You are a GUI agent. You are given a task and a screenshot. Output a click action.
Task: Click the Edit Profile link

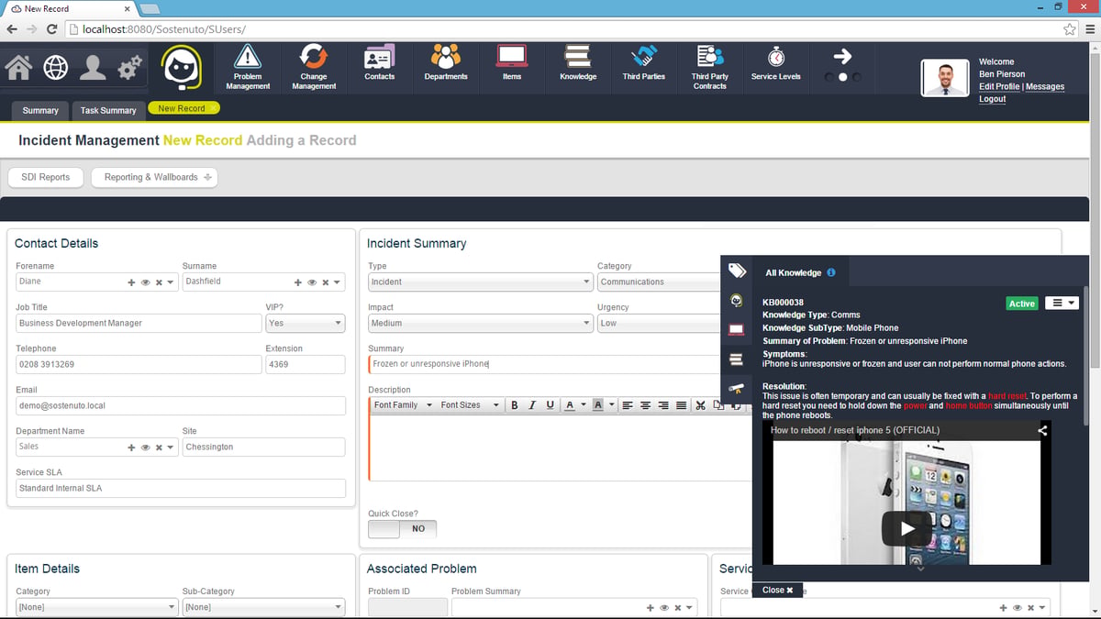pyautogui.click(x=999, y=86)
